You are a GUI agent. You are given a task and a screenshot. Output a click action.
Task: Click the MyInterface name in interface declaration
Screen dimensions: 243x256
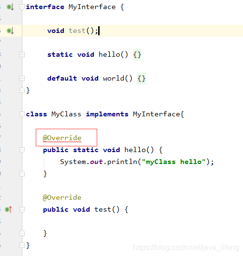tap(92, 7)
